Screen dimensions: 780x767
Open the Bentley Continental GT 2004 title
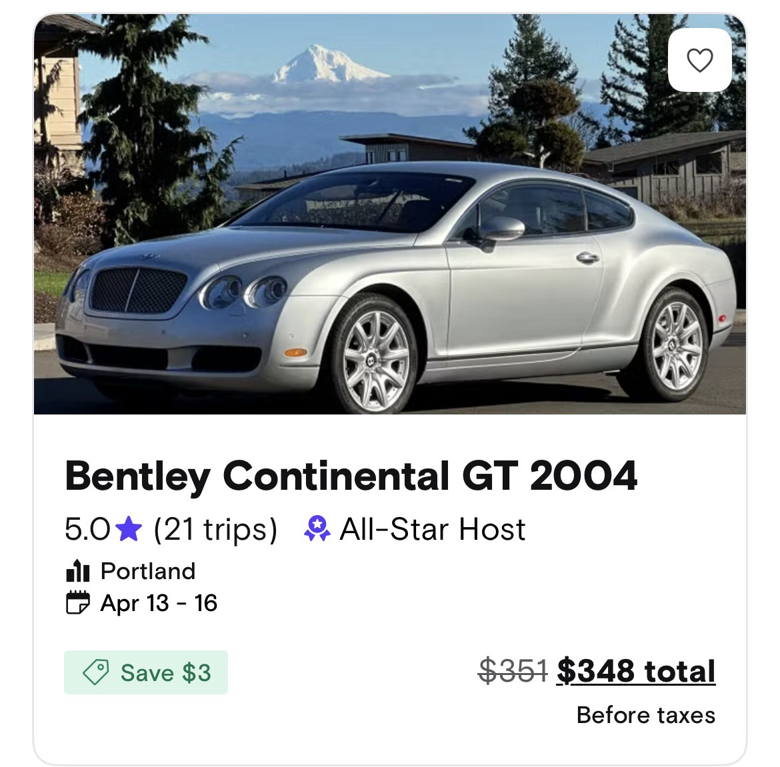[x=351, y=475]
